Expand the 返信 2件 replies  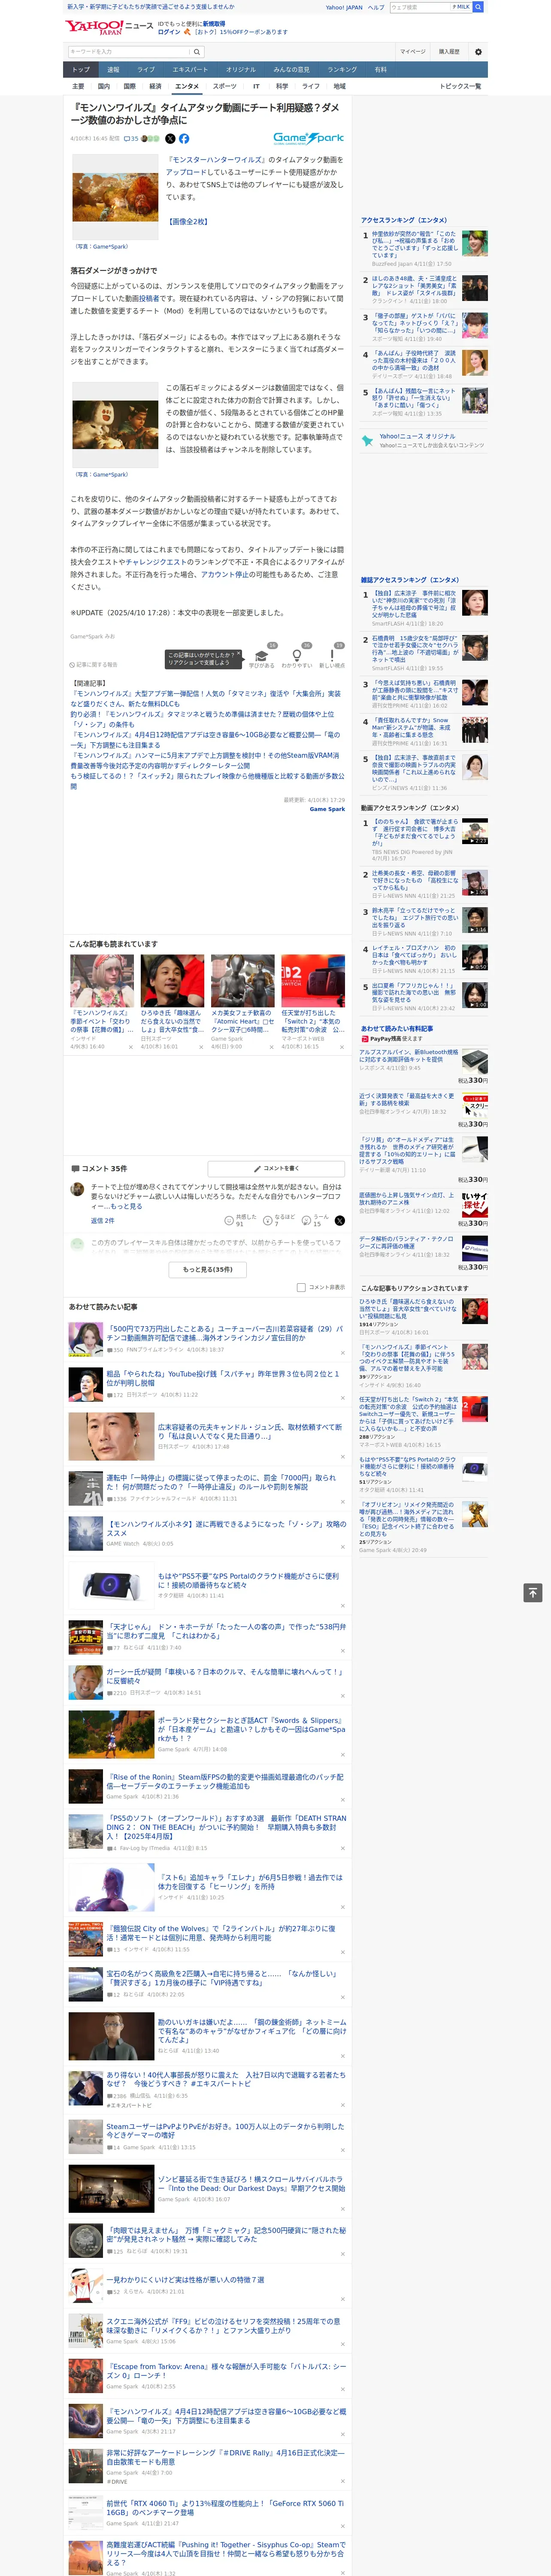(102, 1221)
